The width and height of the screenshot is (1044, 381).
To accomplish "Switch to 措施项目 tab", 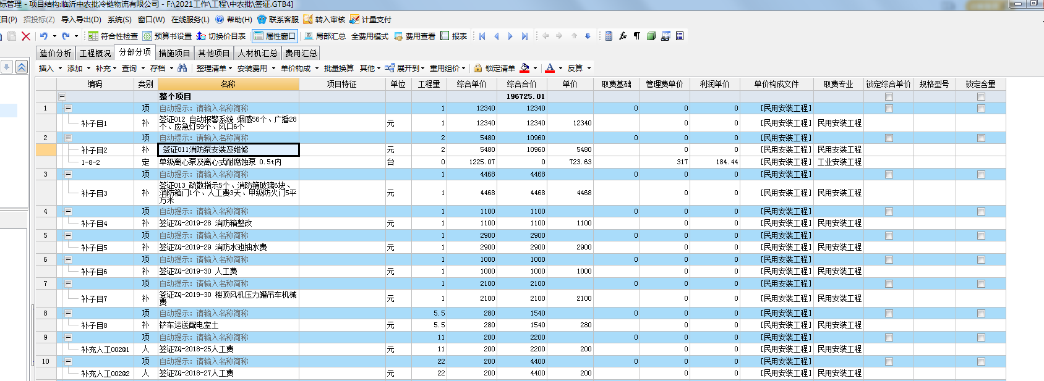I will click(174, 53).
